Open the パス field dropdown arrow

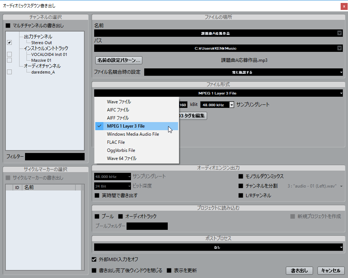339,48
